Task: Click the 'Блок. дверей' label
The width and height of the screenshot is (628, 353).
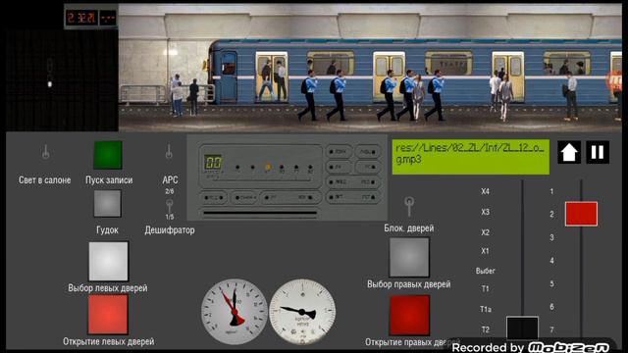Action: click(409, 228)
